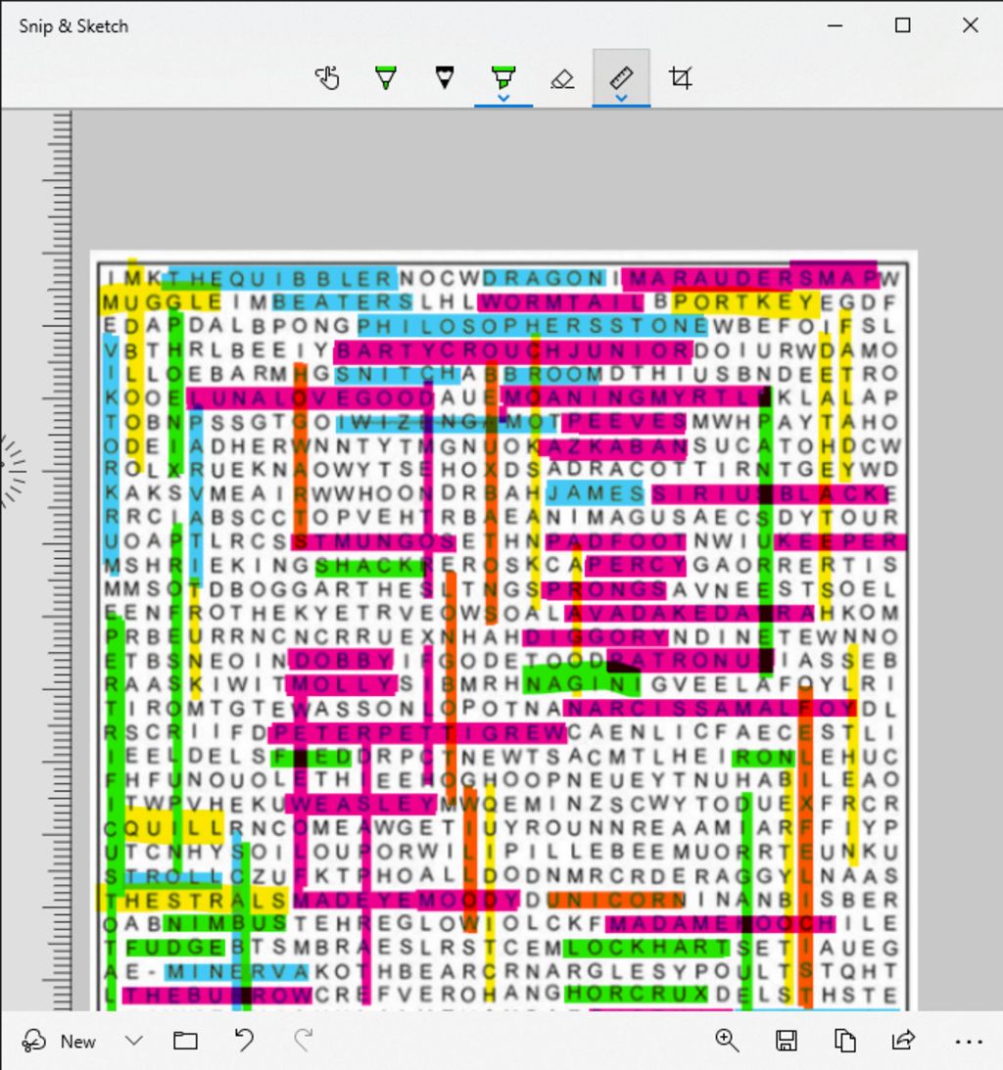The height and width of the screenshot is (1070, 1003).
Task: Maximize the Snip & Sketch window
Action: pos(903,25)
